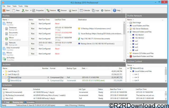
Task: Expand the SQL Server Databases node
Action: click(x=128, y=29)
